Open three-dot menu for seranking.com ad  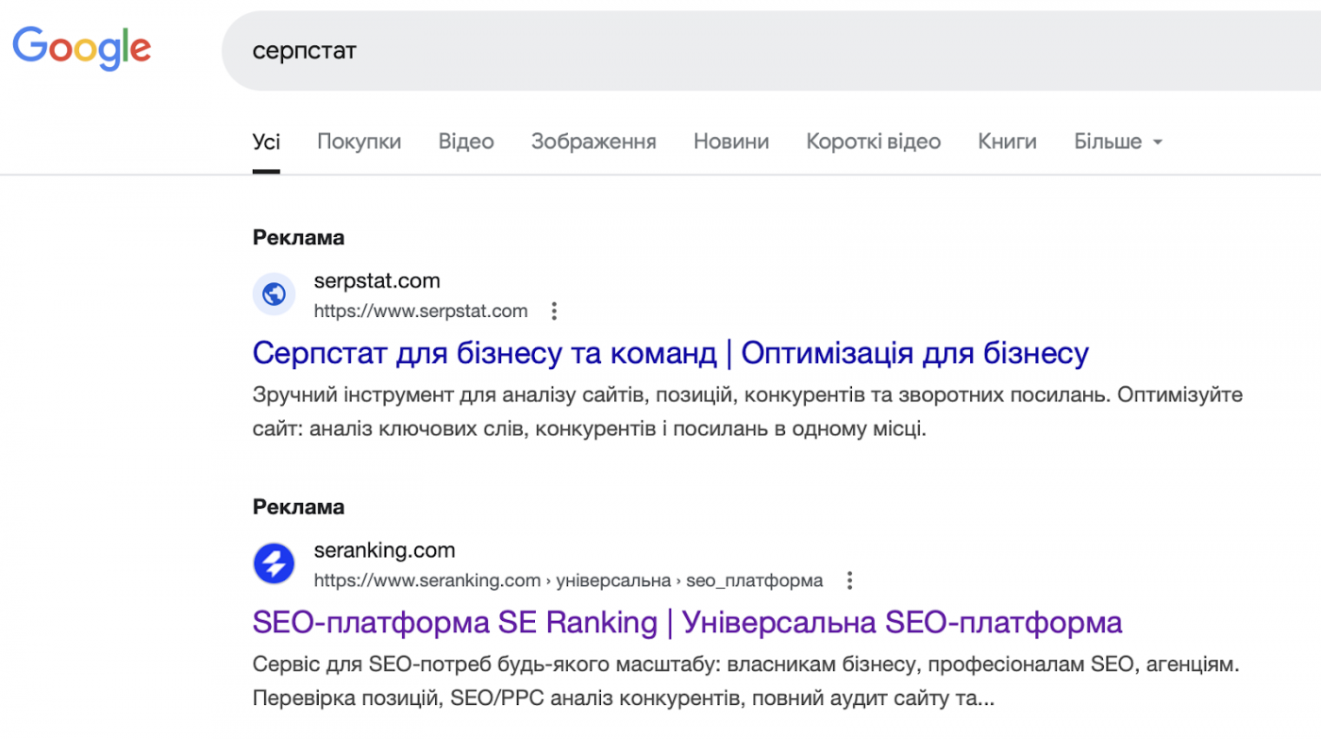click(x=849, y=580)
